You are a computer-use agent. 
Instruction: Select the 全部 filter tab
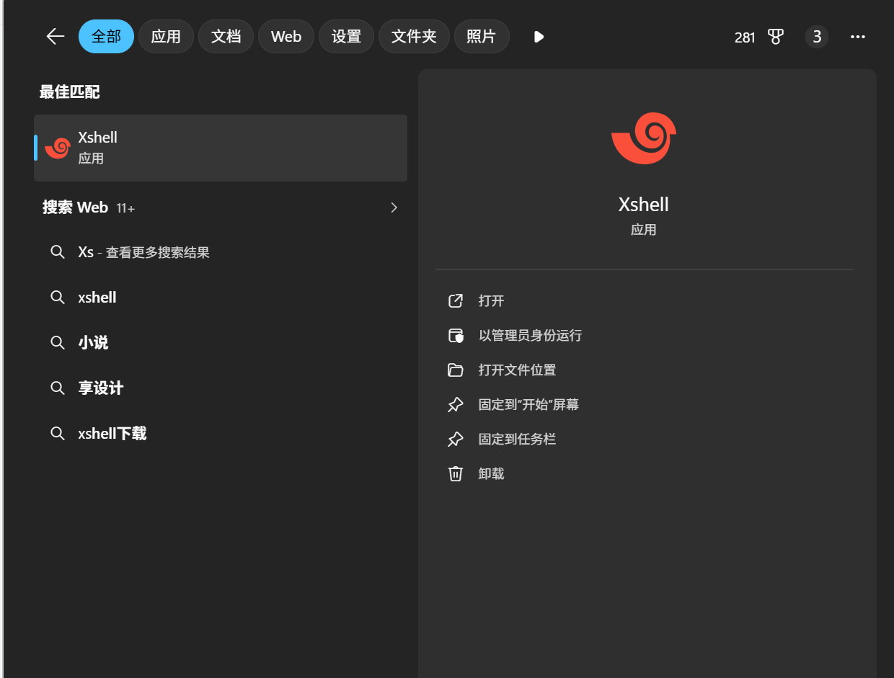pos(106,37)
